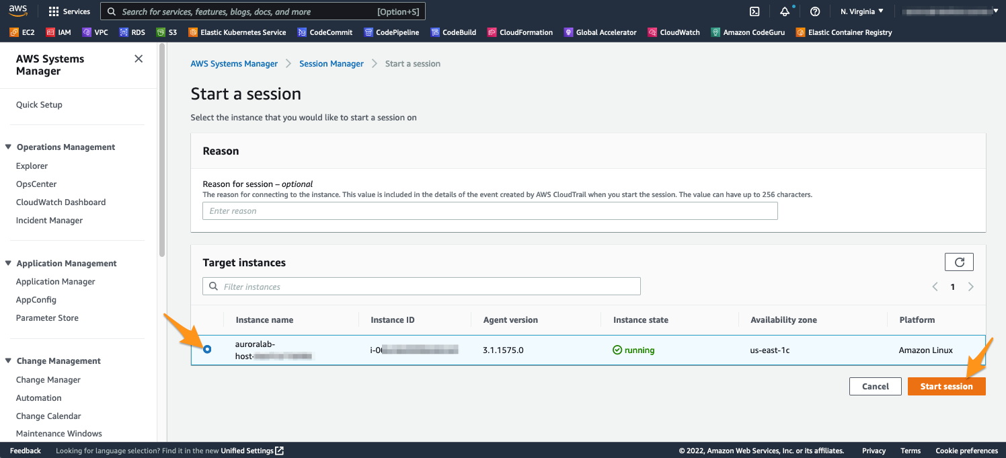Screen dimensions: 1006x458
Task: Open the AWS home logo
Action: (18, 11)
